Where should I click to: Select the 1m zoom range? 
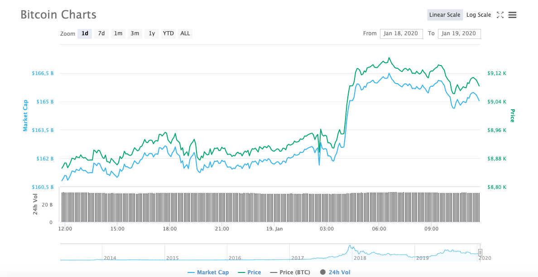[x=118, y=33]
